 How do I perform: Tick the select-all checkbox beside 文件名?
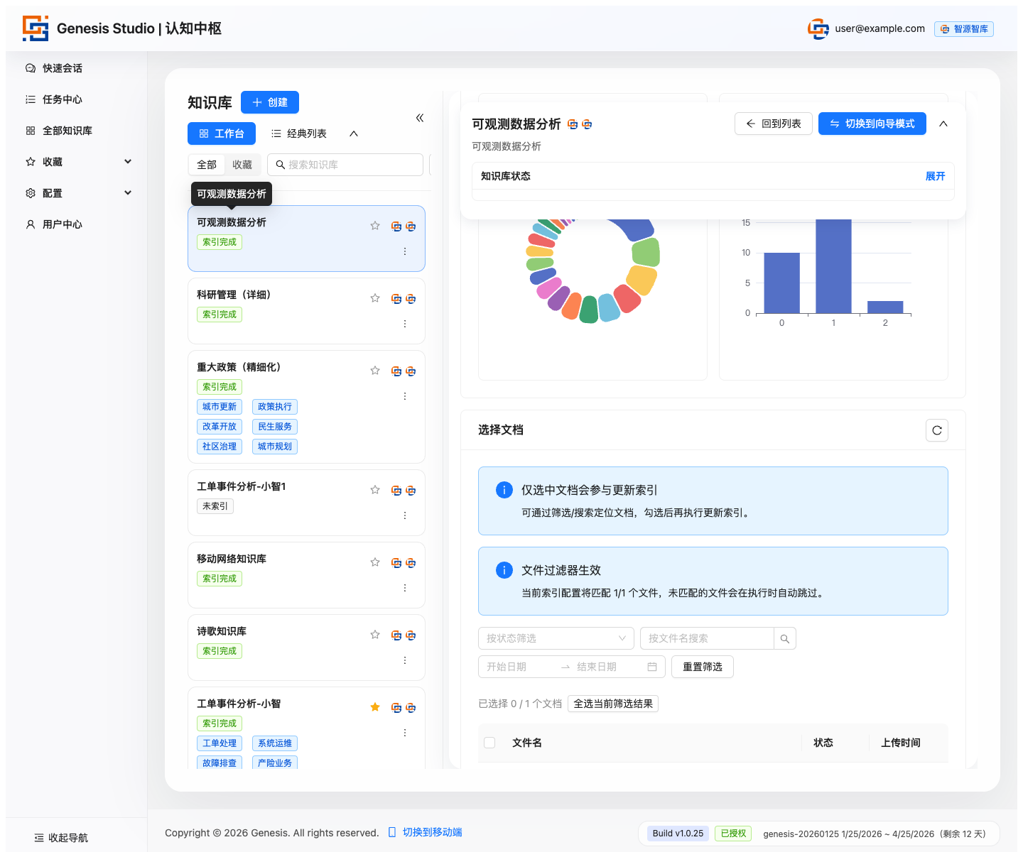(489, 743)
